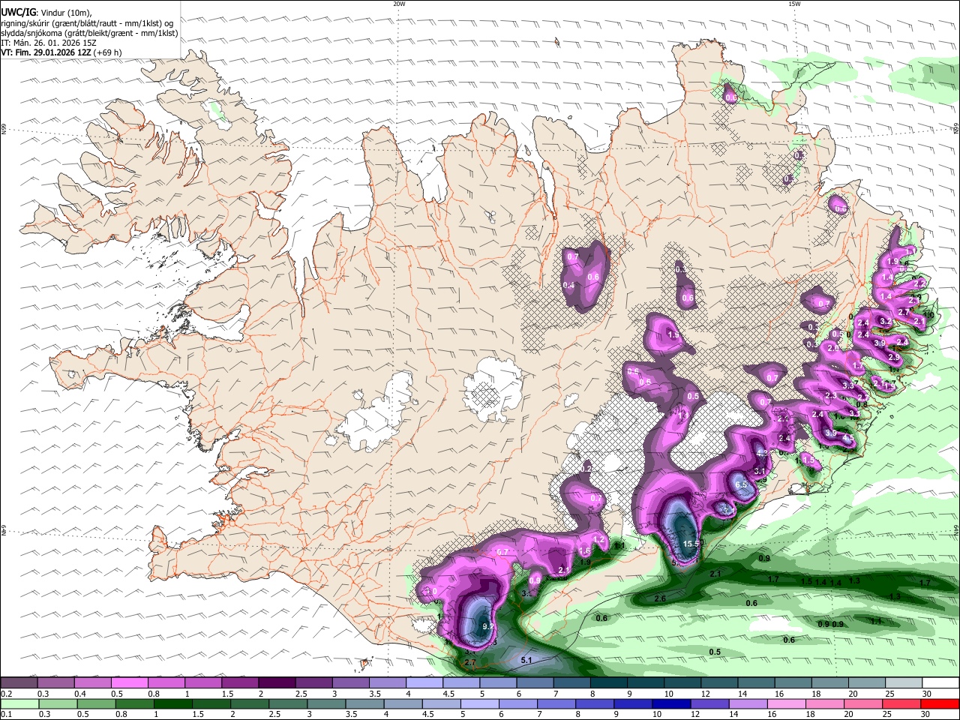Viewport: 960px width, 720px height.
Task: Click the "rigning/skúrir" legend description line
Action: 87,22
